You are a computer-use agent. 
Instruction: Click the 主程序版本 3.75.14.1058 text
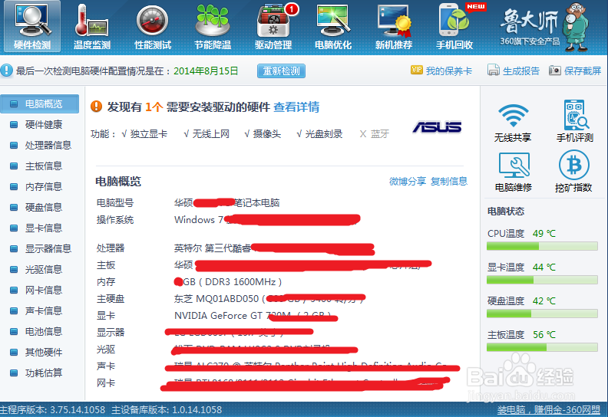pyautogui.click(x=53, y=410)
